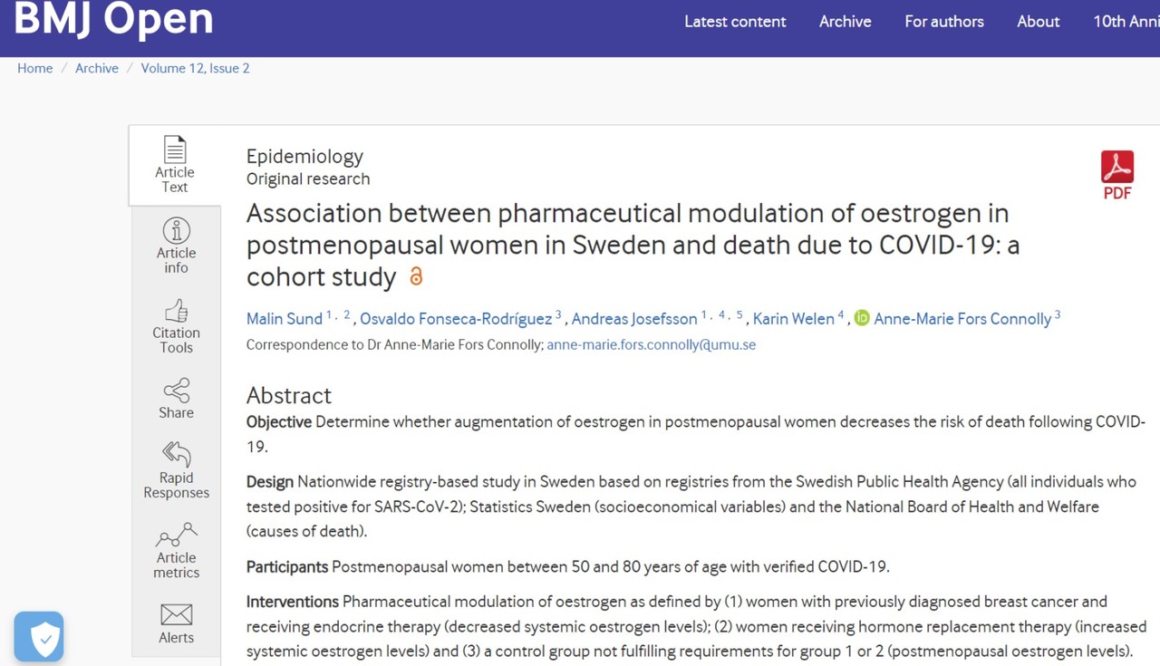Open the For authors menu
Viewport: 1160px width, 666px height.
click(x=943, y=22)
